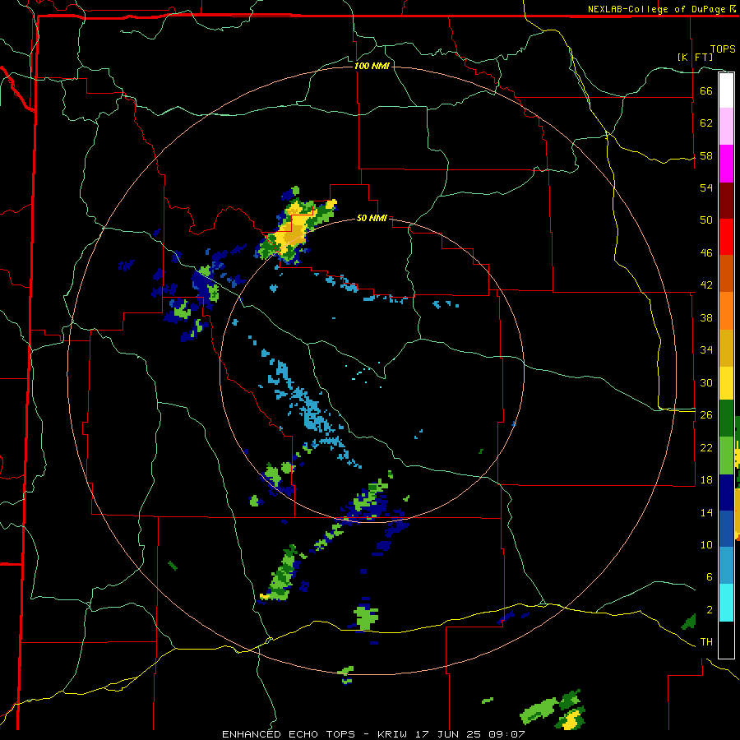Pick the bright red legend swatch
Screen dimensions: 740x740
(726, 237)
